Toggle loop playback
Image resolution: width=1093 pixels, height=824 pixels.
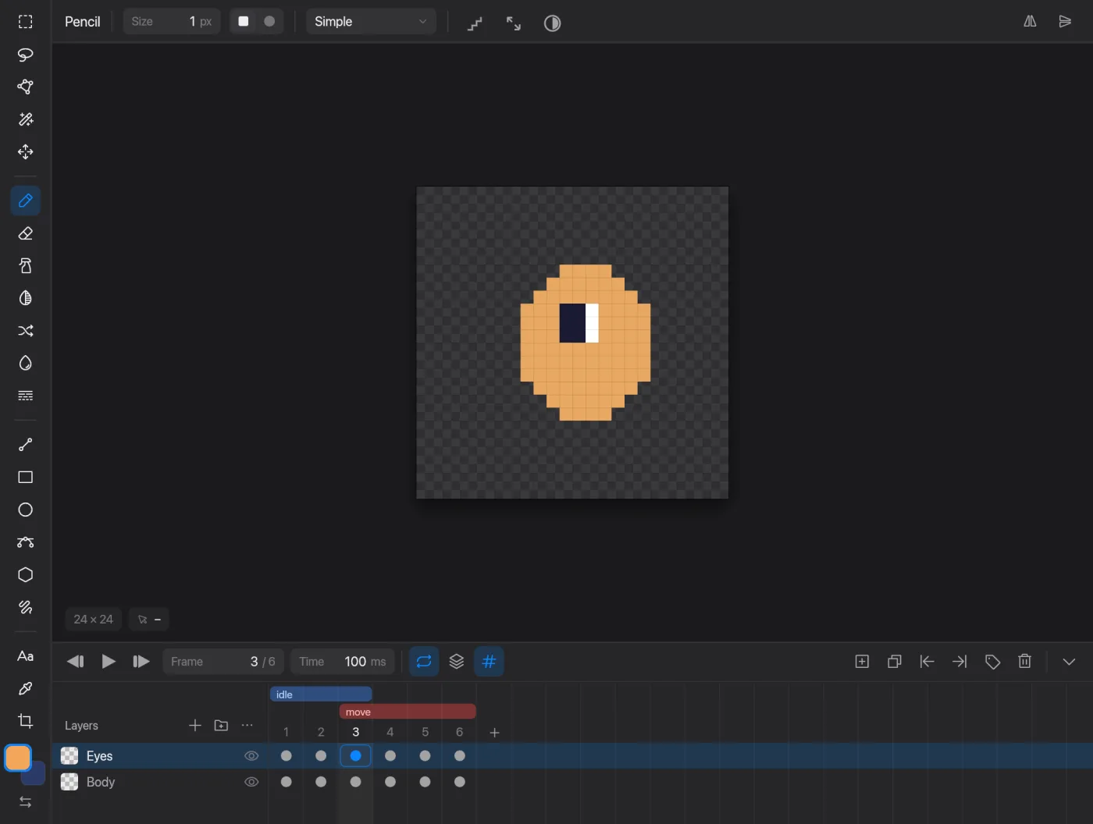pos(424,662)
